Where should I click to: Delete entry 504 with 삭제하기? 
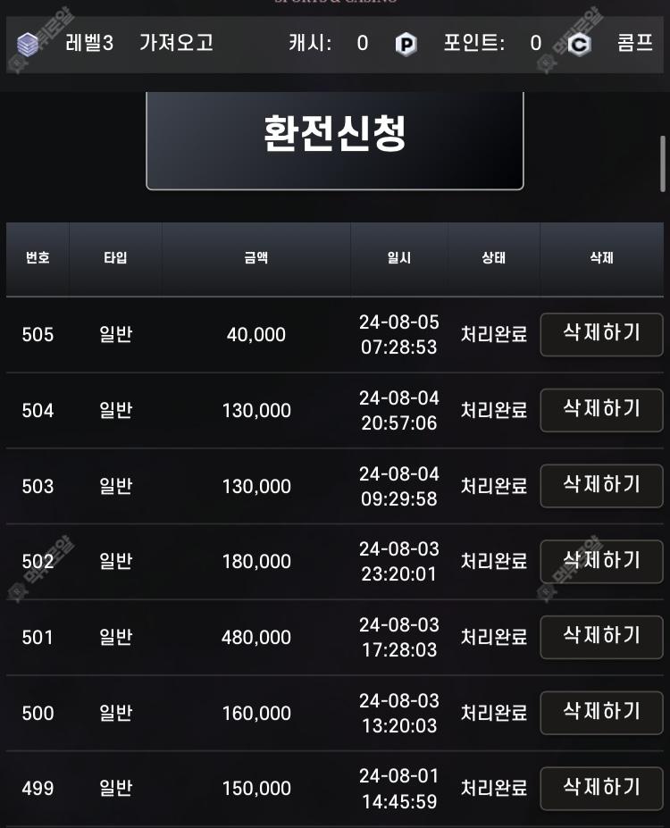[x=601, y=410]
